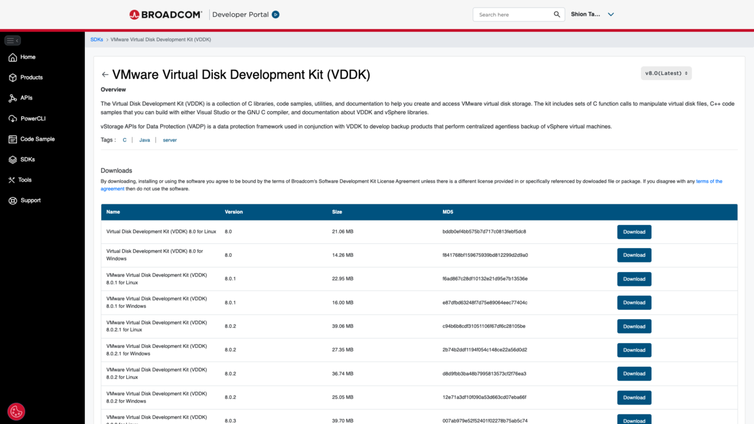Select MD5 f841768bf159675939bd812299d2d9a0
The height and width of the screenshot is (424, 754).
pyautogui.click(x=485, y=255)
